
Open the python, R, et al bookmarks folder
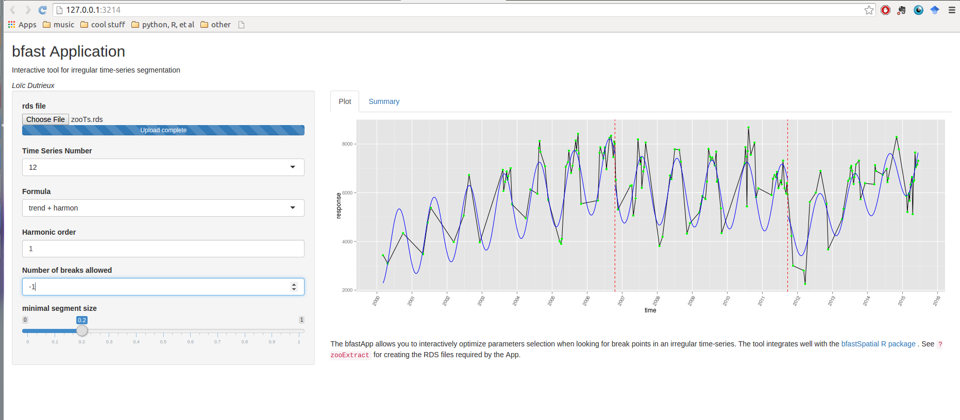point(163,25)
